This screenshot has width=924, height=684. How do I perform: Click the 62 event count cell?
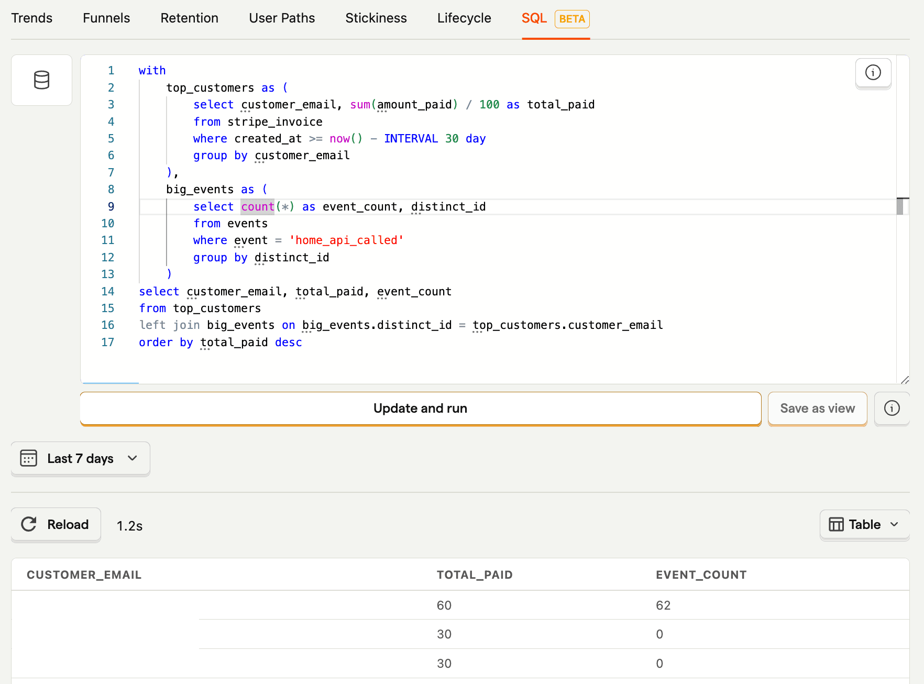[x=663, y=605]
